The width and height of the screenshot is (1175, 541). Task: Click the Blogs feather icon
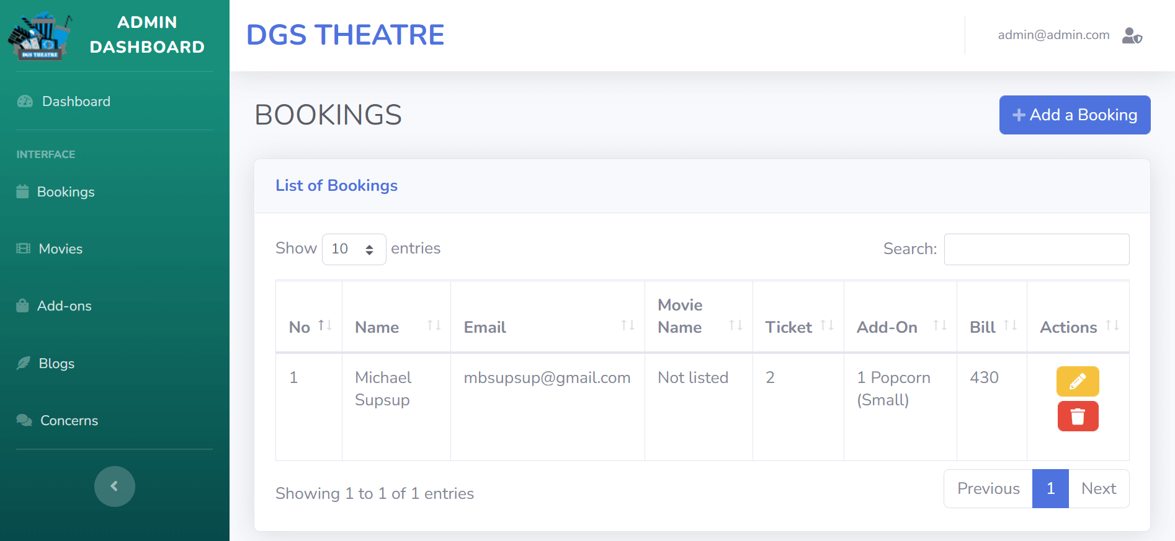click(x=24, y=363)
